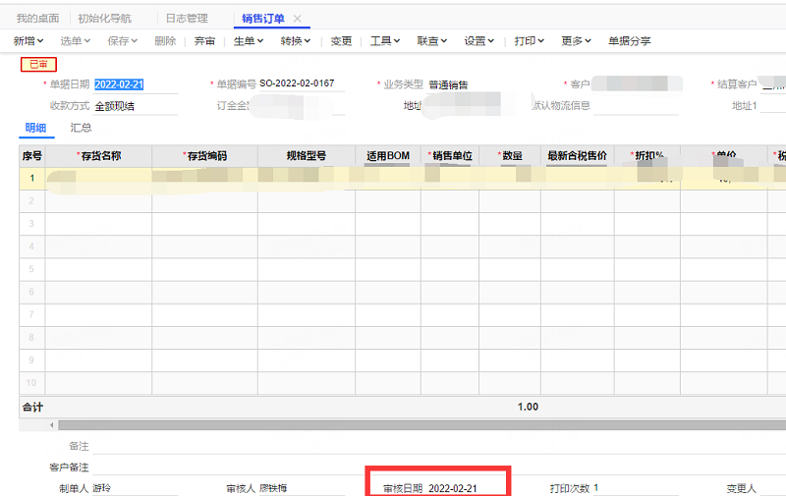
Task: Expand the 设置 menu
Action: coord(479,41)
